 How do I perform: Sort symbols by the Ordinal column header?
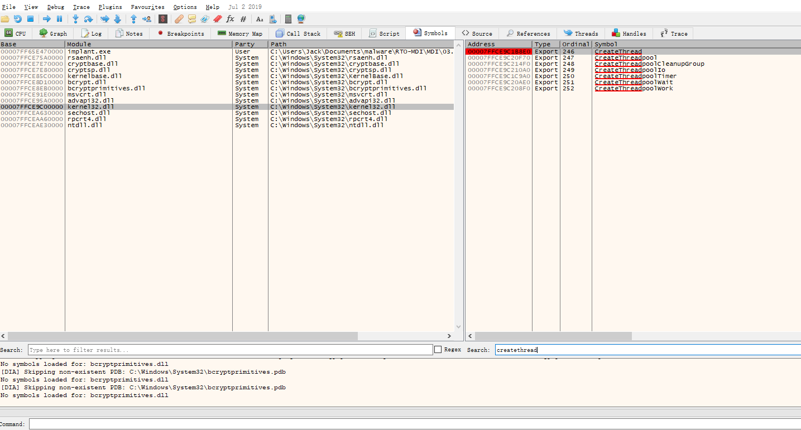click(575, 44)
